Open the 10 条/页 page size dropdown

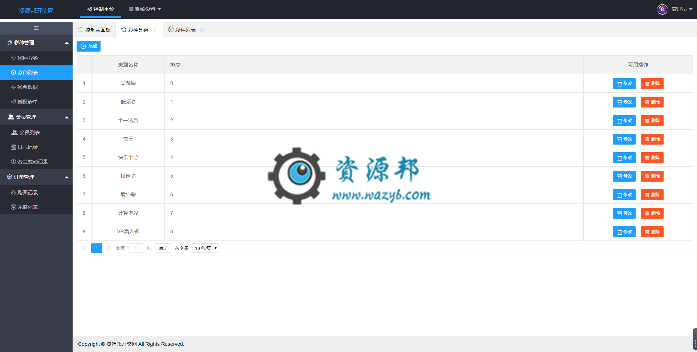click(x=205, y=248)
